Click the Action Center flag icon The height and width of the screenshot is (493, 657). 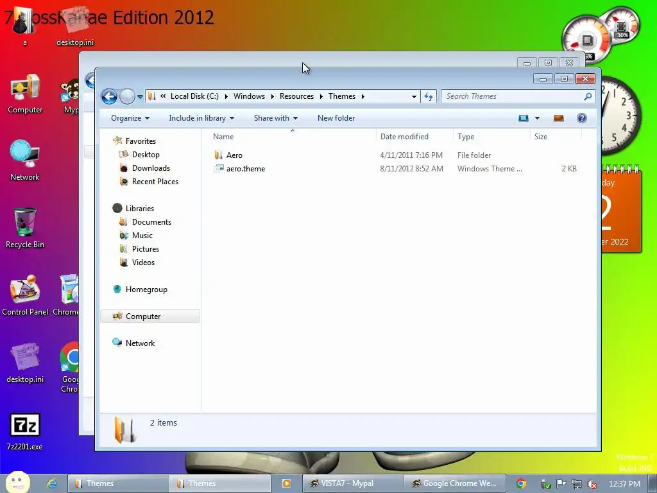click(x=561, y=484)
